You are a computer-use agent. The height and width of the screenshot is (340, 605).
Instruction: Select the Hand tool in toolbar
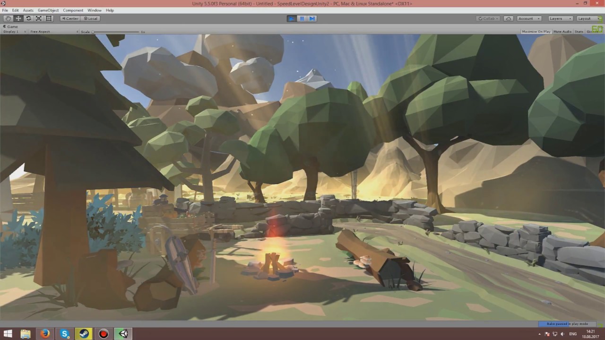point(8,18)
